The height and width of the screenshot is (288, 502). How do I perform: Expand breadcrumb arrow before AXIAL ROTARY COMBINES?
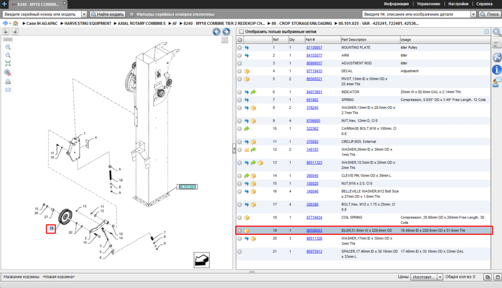click(115, 24)
